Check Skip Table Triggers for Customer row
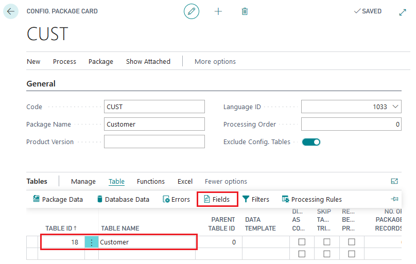The width and height of the screenshot is (416, 264). [x=327, y=242]
